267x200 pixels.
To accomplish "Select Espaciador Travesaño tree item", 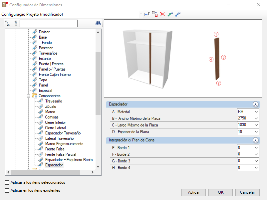I will 63,133.
